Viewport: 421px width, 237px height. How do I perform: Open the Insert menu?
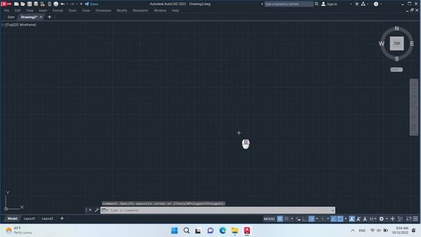tap(43, 11)
